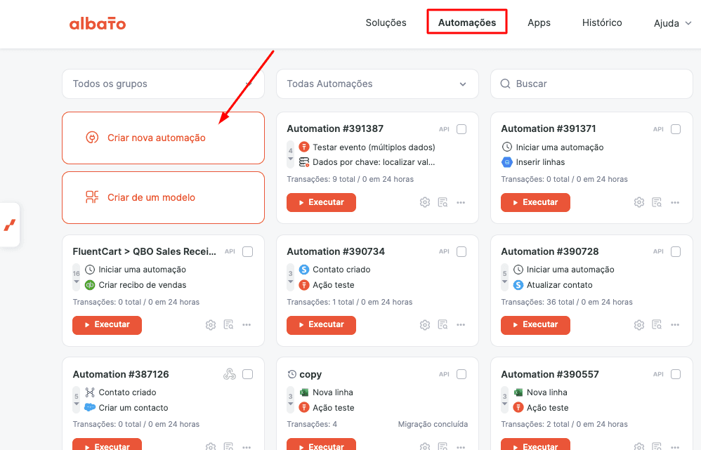Open more options for Automation #390734
Screen dimensions: 701x450
[461, 325]
